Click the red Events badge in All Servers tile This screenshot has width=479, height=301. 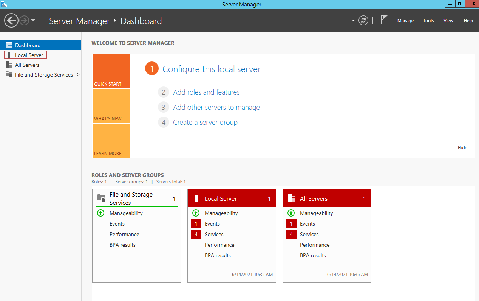pyautogui.click(x=291, y=224)
